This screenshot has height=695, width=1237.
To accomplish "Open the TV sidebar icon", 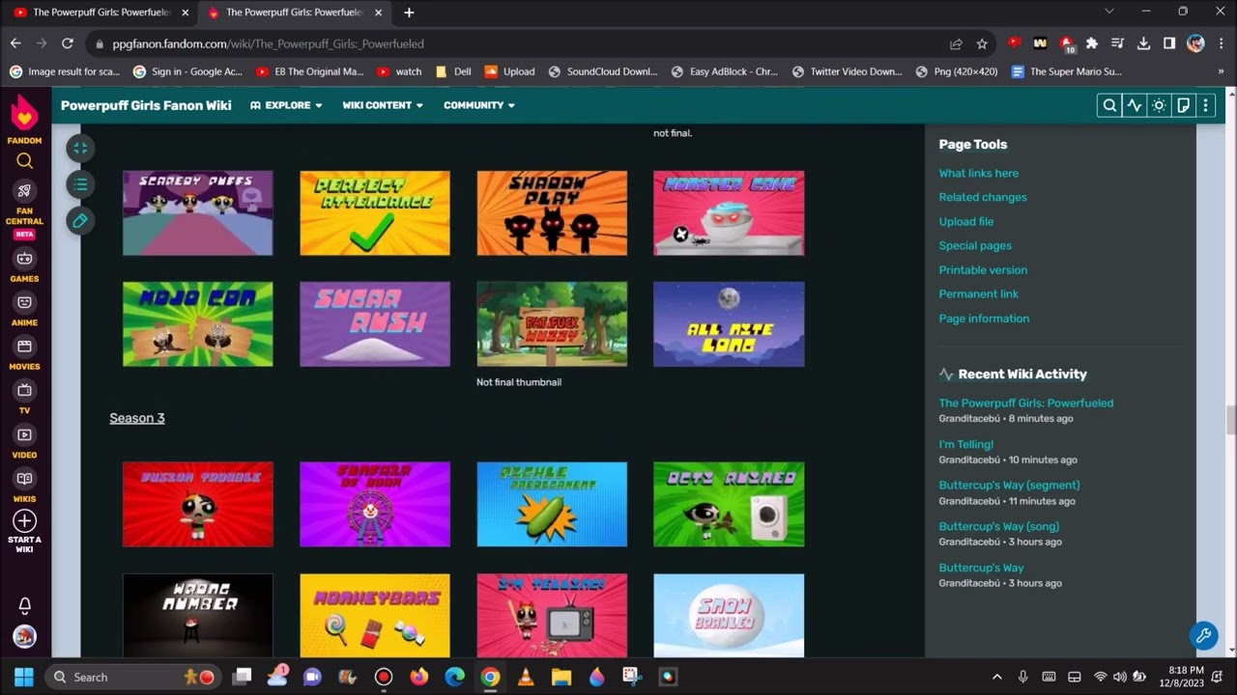I will coord(25,390).
